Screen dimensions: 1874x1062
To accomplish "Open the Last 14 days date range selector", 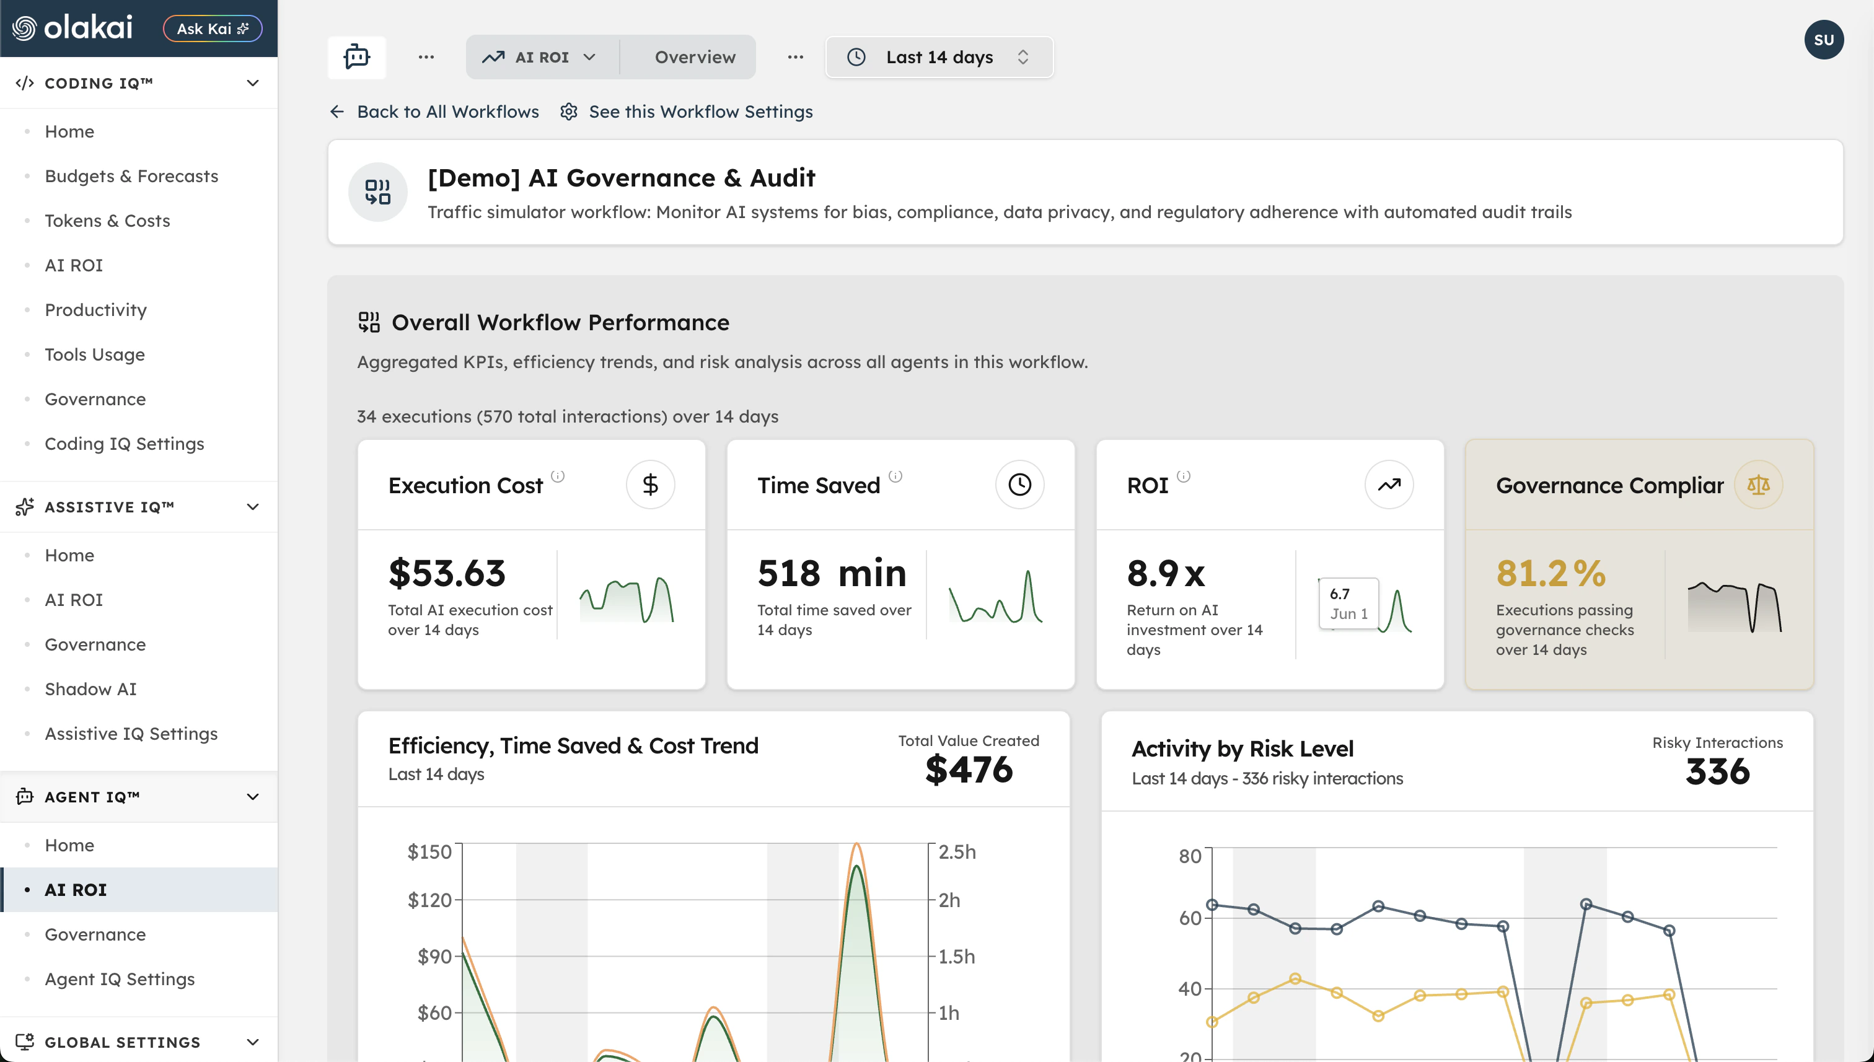I will click(x=939, y=57).
